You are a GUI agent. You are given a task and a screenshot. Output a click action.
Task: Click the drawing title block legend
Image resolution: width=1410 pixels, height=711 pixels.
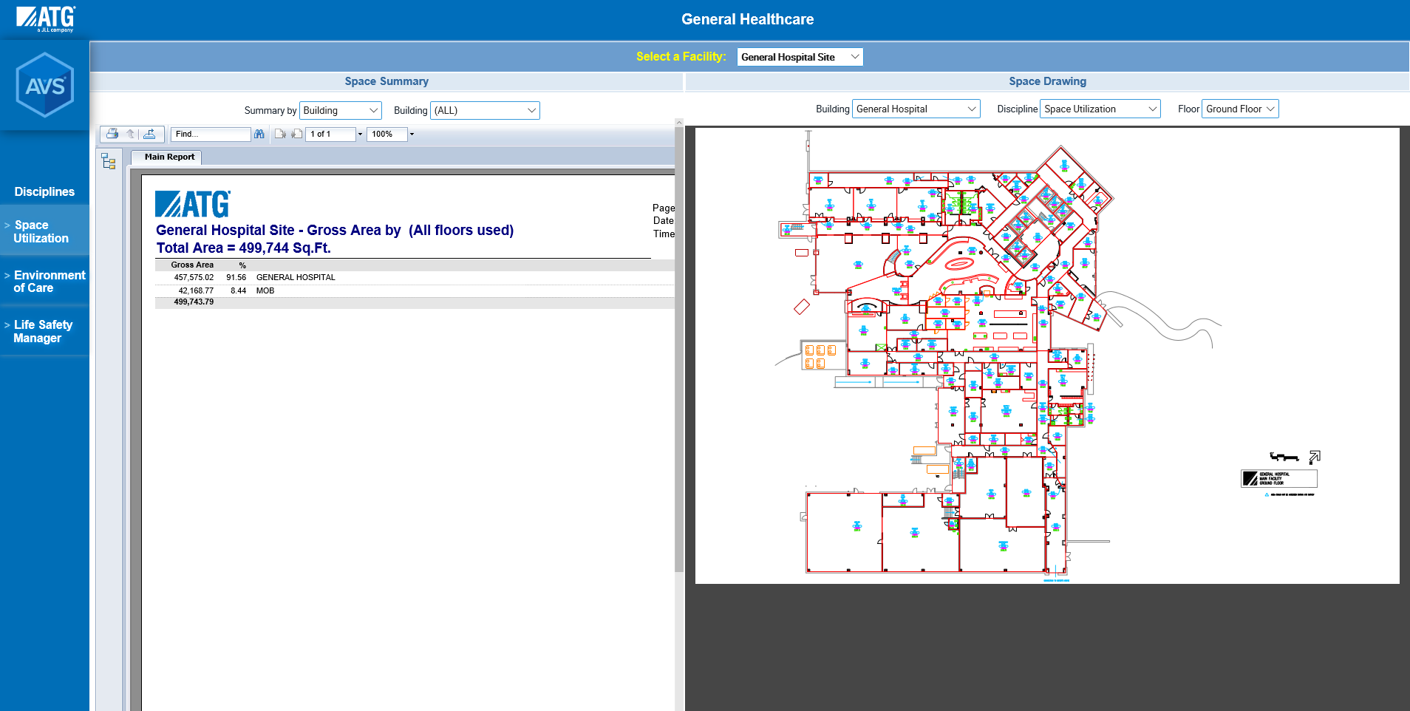pos(1279,478)
